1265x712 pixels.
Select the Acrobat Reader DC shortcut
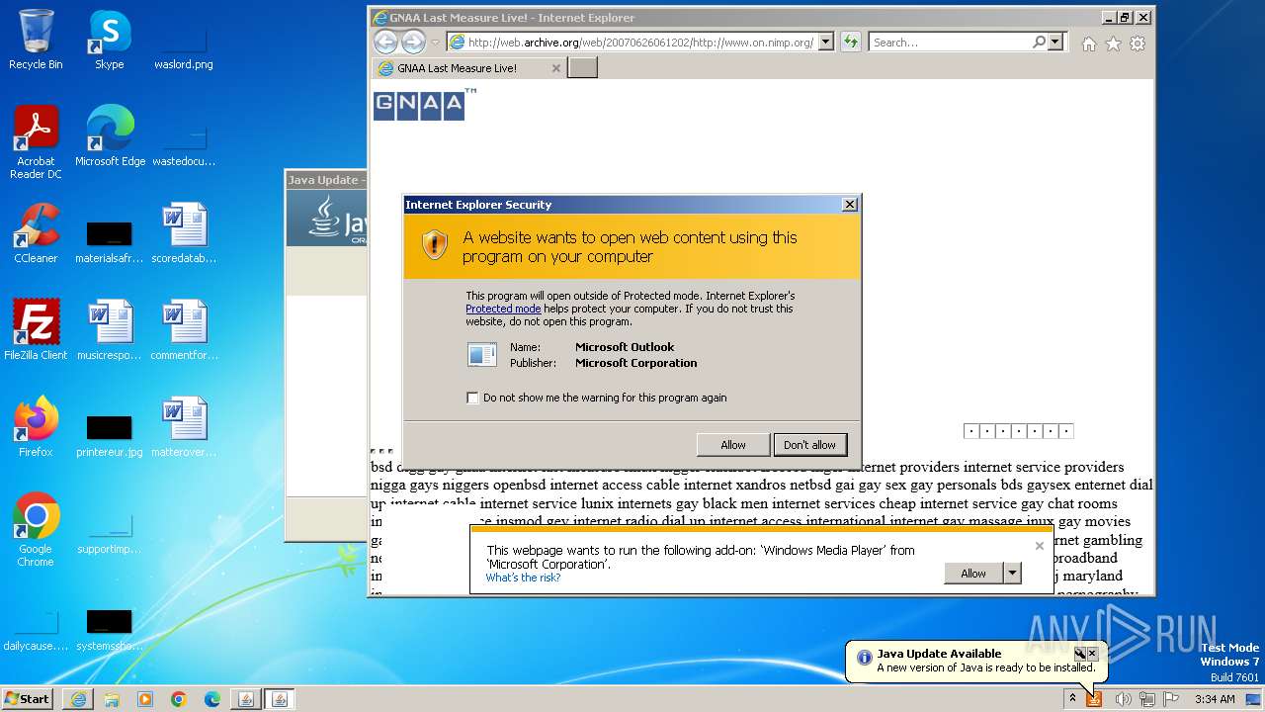36,143
